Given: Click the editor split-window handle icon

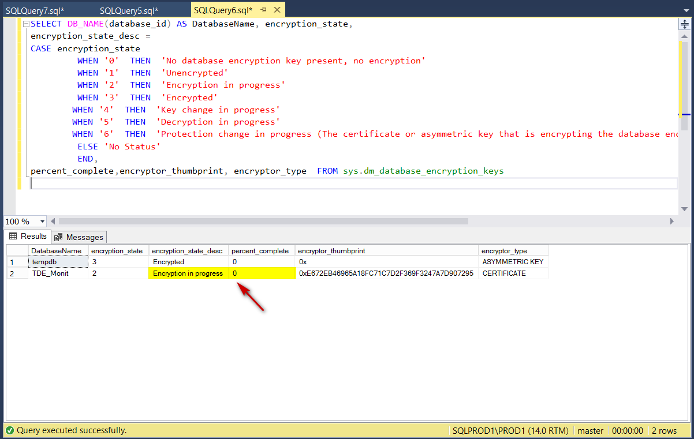Looking at the screenshot, I should [684, 24].
